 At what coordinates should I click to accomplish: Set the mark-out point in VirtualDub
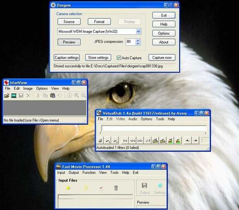[x=195, y=141]
